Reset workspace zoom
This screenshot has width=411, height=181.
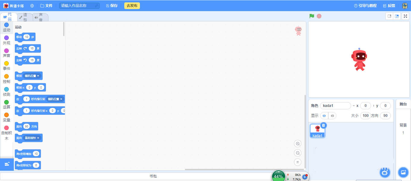pyautogui.click(x=298, y=162)
